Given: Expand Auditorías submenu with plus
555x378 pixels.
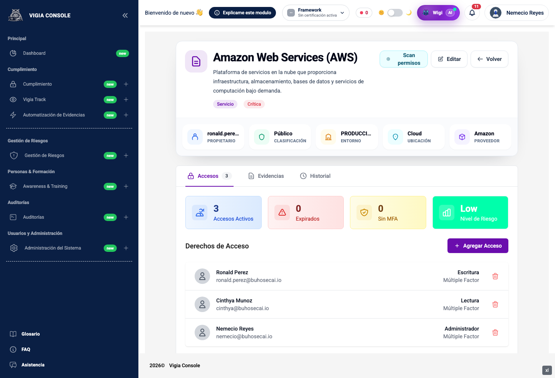Looking at the screenshot, I should [126, 217].
